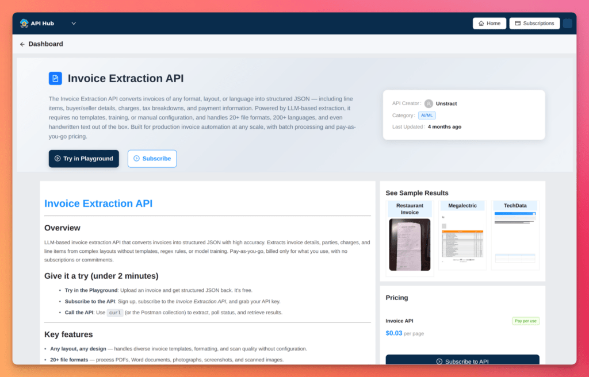
Task: Select the '20+ file formats' feature text
Action: (x=69, y=360)
